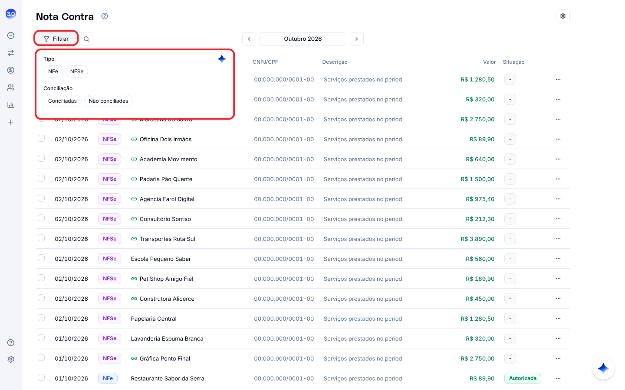This screenshot has width=625, height=390.
Task: Click the Filtrar button
Action: tap(56, 39)
